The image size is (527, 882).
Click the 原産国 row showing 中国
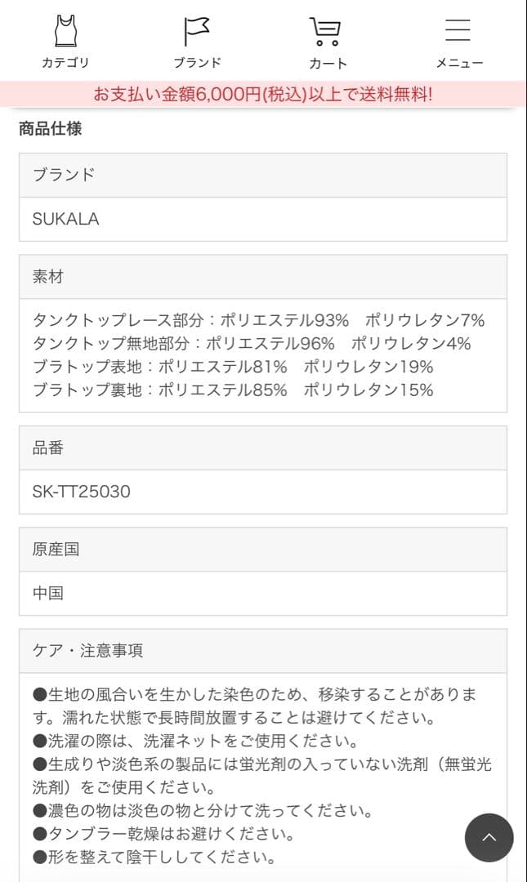pyautogui.click(x=263, y=594)
